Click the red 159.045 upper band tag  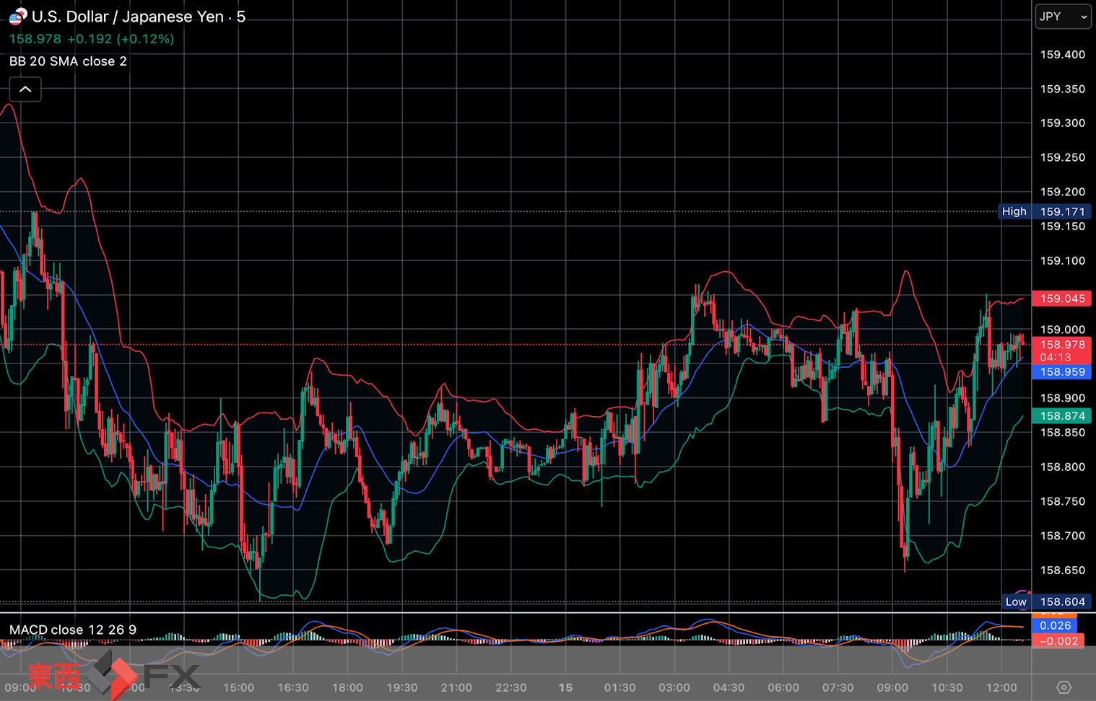tap(1062, 299)
